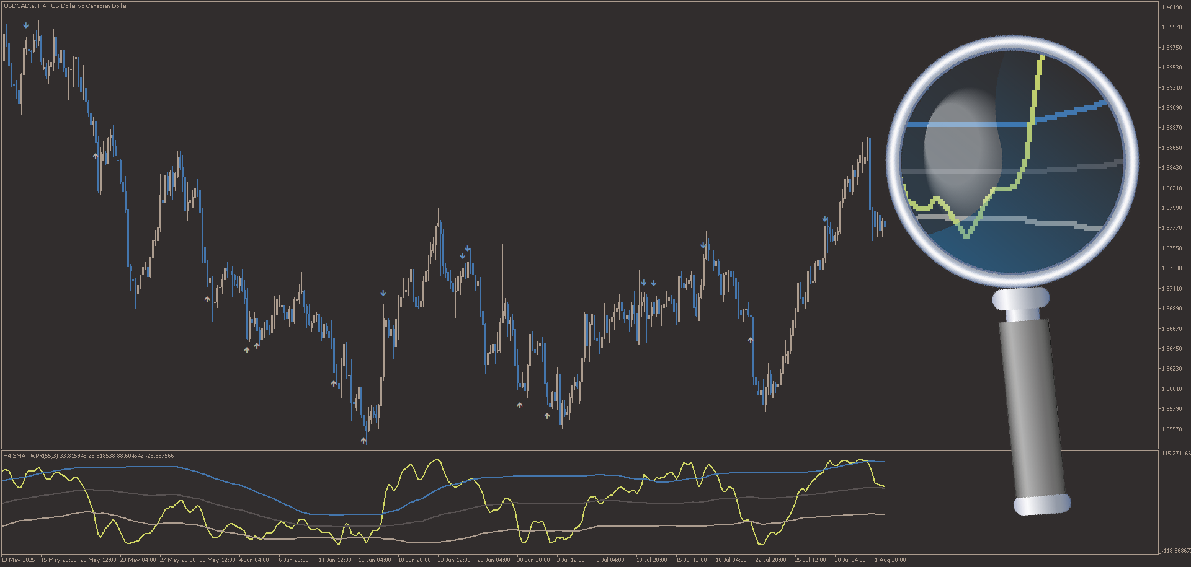Select the 1.37110 price label
This screenshot has width=1191, height=567.
1171,289
